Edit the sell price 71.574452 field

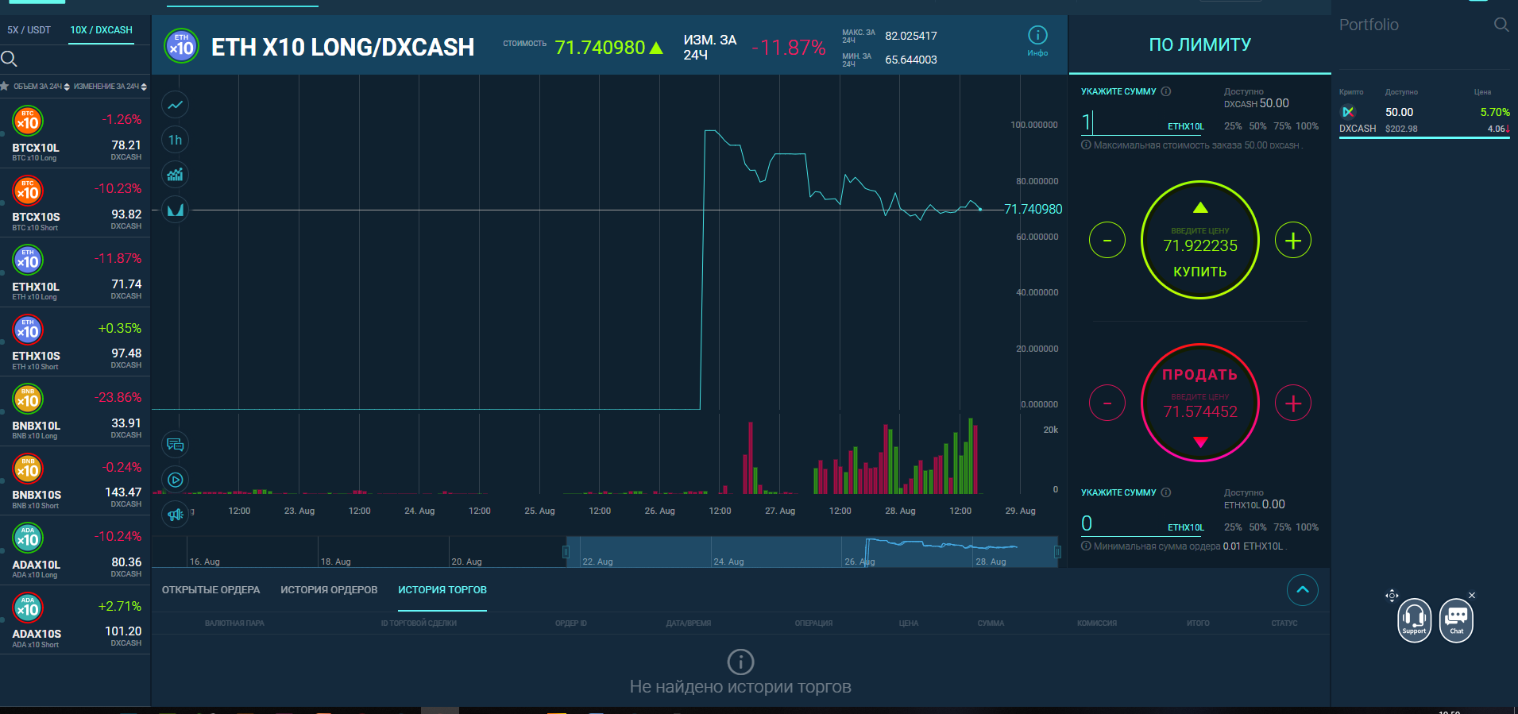coord(1200,411)
